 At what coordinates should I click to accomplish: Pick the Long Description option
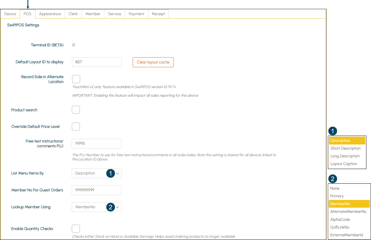click(347, 156)
